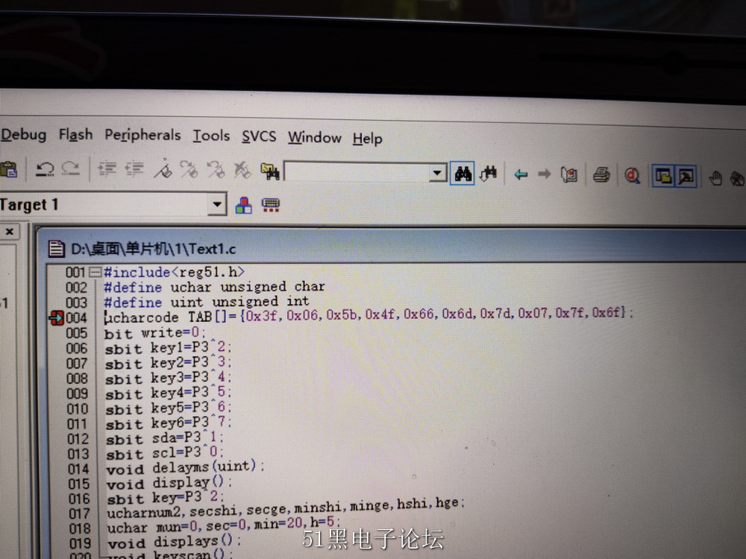Click into the find text field
The image size is (746, 559).
point(357,171)
